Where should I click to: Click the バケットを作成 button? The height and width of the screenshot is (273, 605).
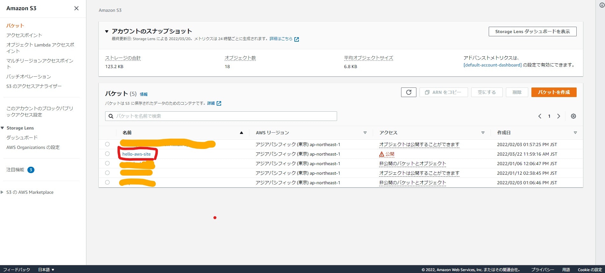pyautogui.click(x=554, y=92)
